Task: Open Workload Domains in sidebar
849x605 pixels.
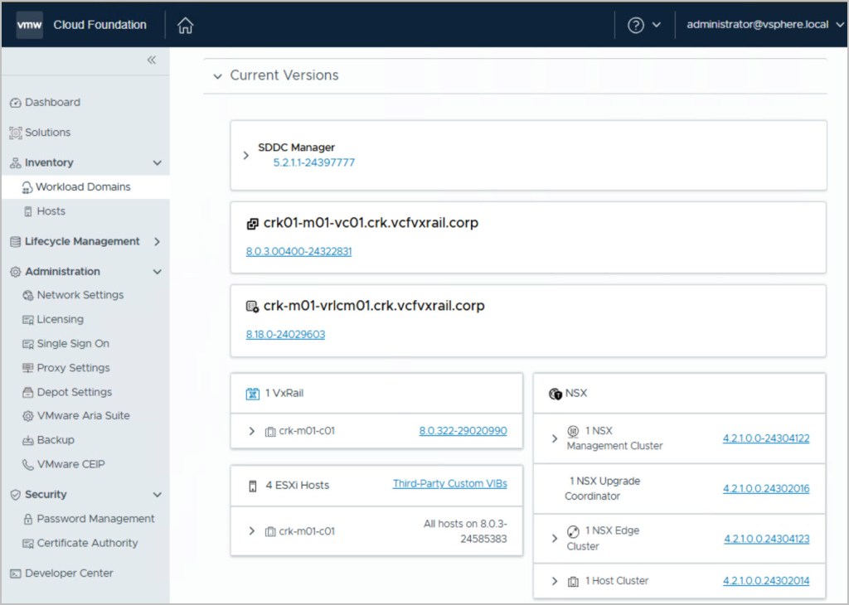Action: [83, 187]
